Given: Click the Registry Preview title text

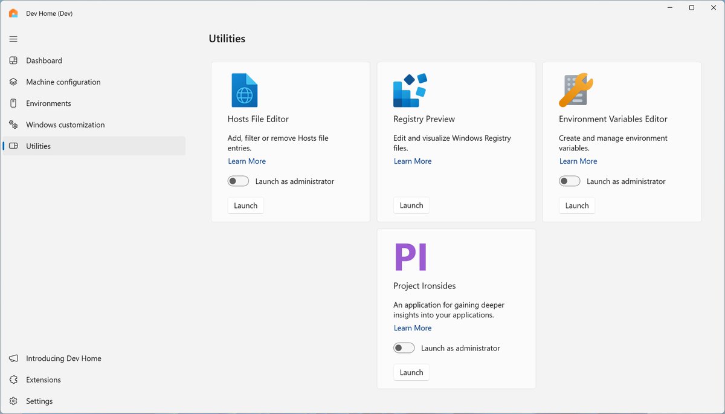Looking at the screenshot, I should 424,119.
